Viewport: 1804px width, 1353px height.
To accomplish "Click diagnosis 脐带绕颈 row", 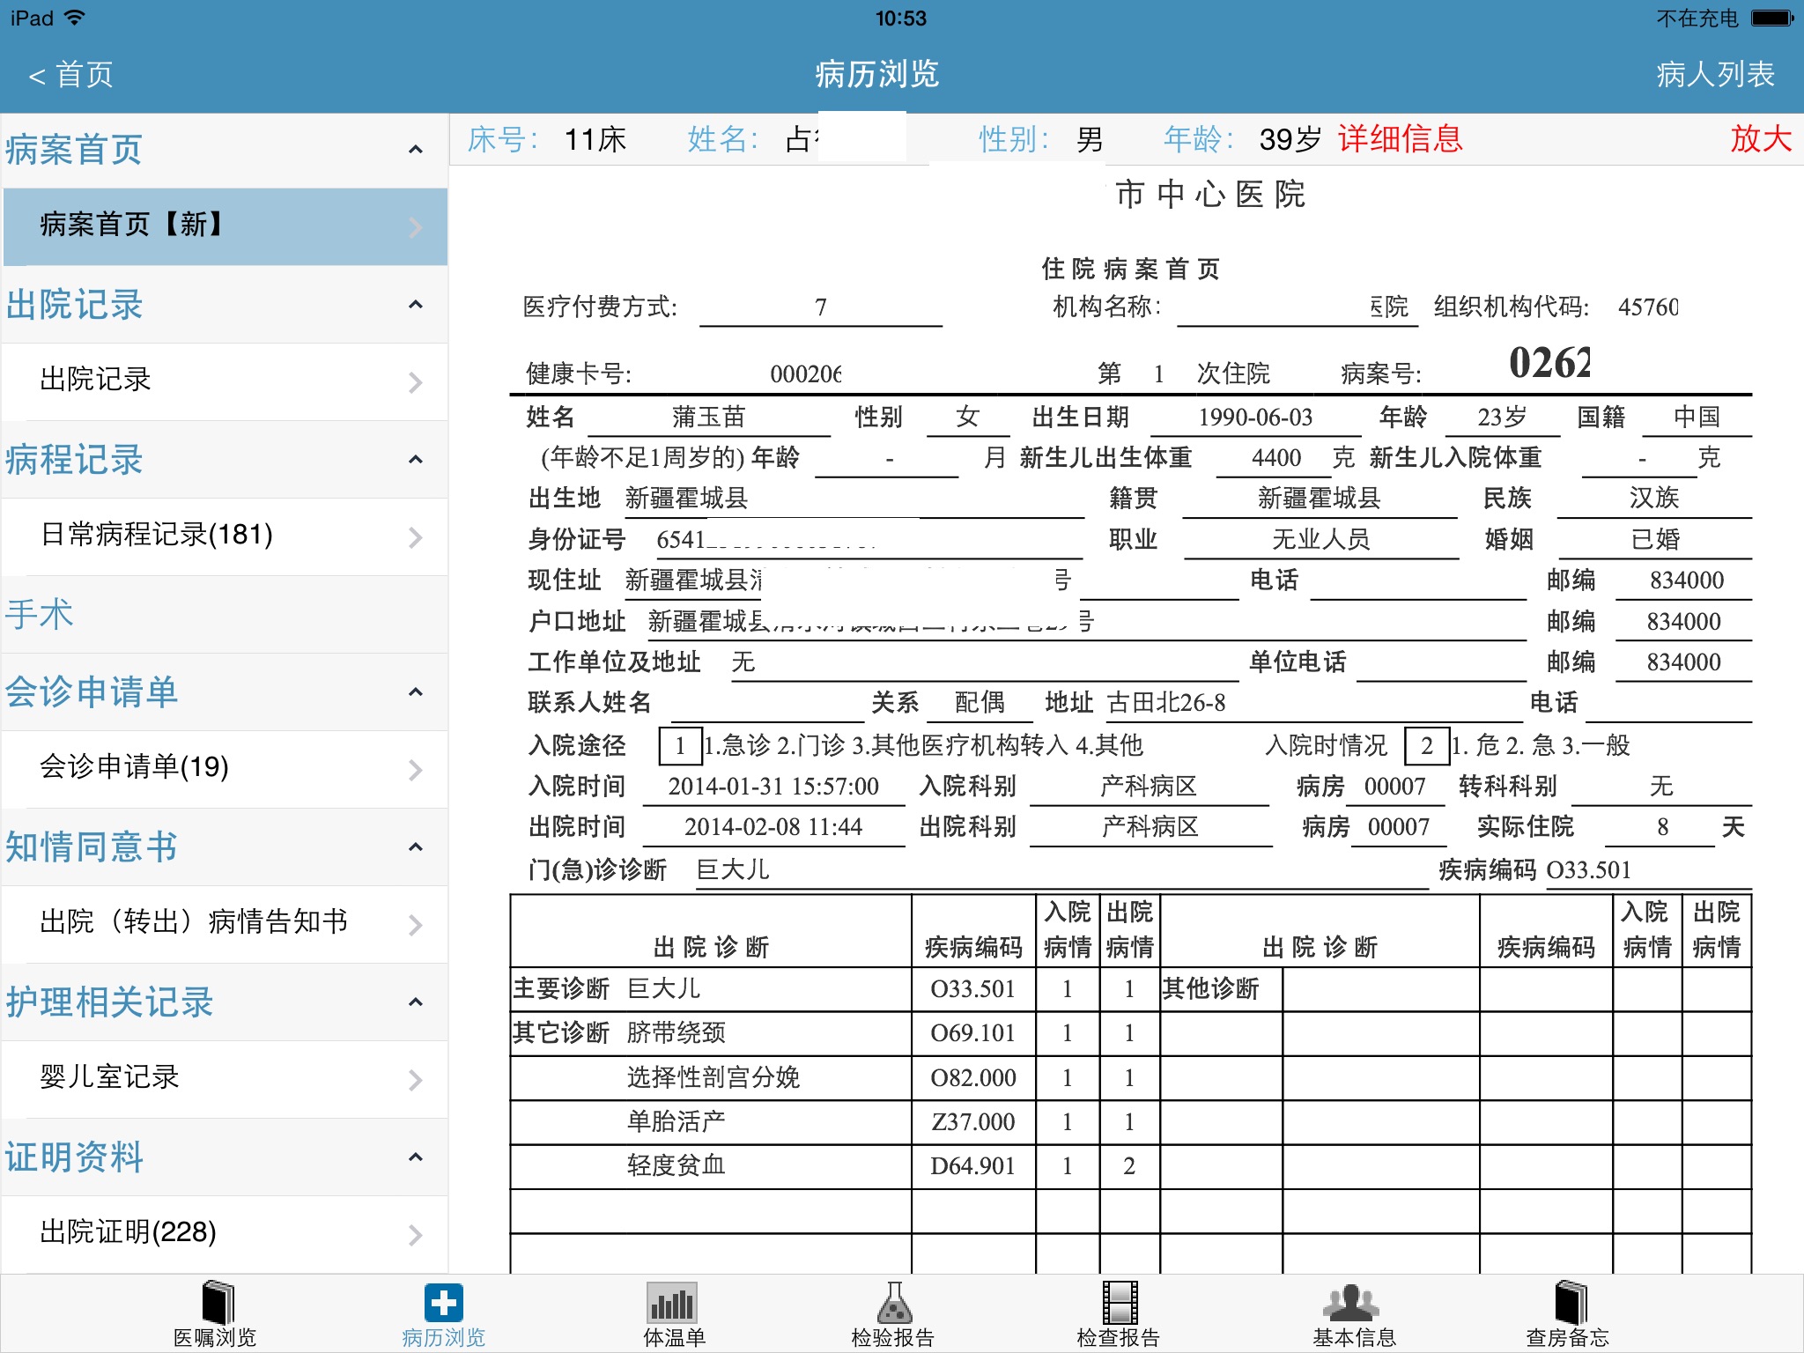I will click(x=676, y=1033).
